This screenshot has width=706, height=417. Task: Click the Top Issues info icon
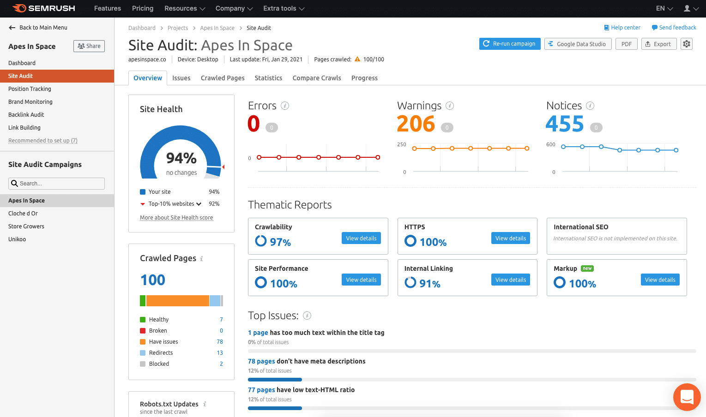tap(307, 316)
